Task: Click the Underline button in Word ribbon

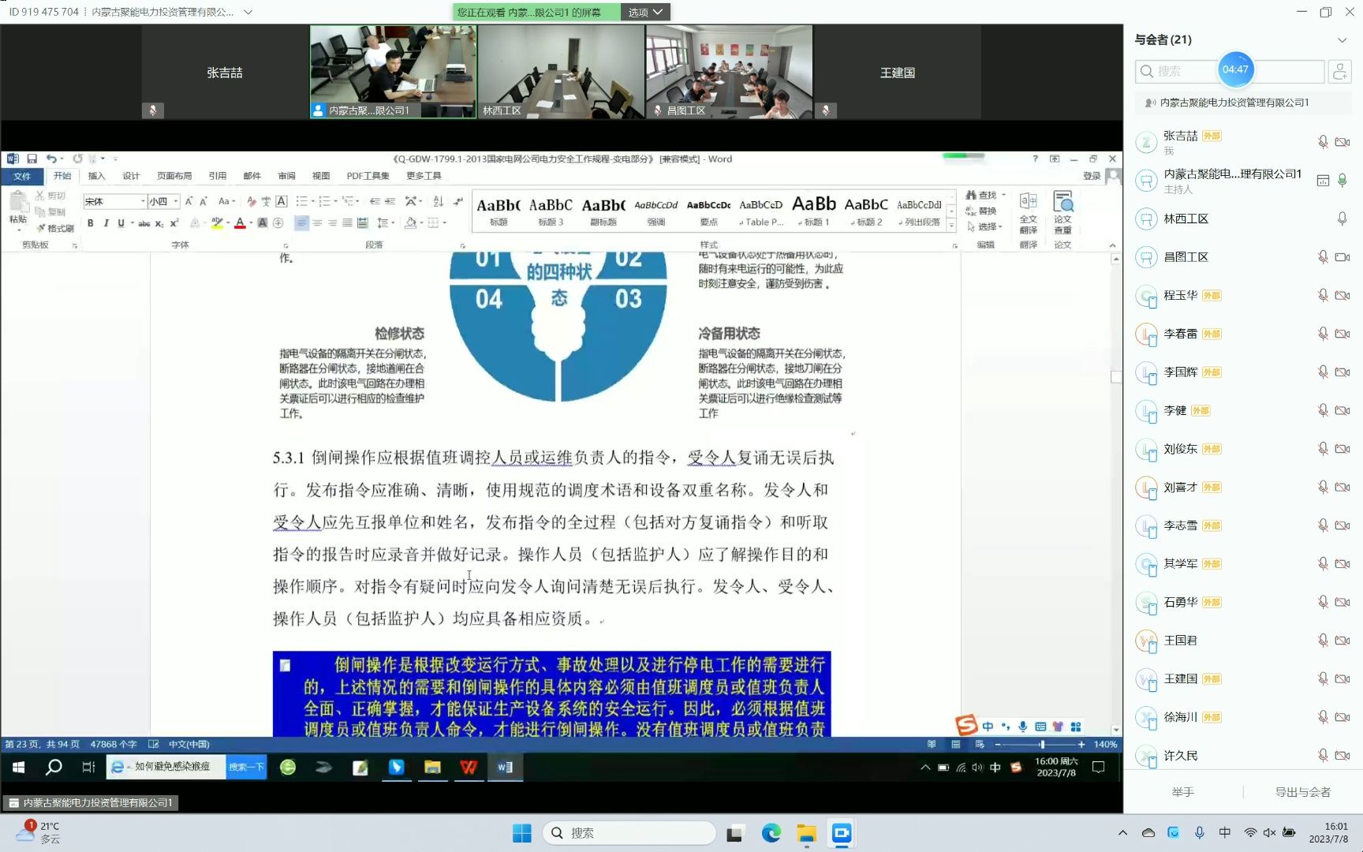Action: 121,223
